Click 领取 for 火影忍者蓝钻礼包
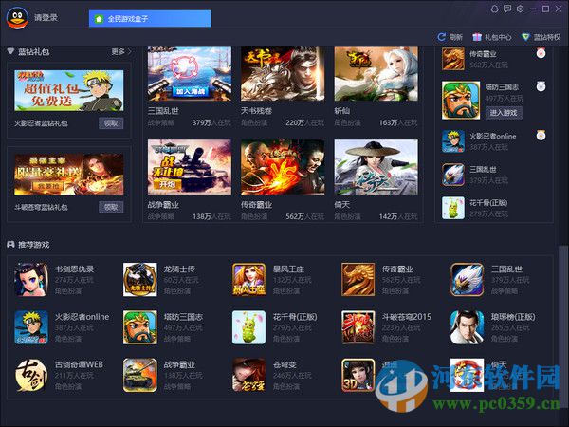 tap(111, 123)
